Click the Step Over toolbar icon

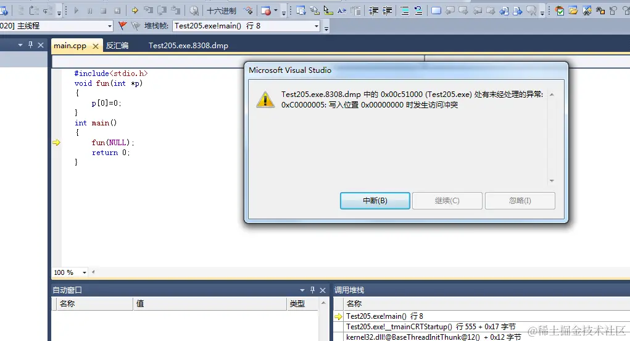point(162,11)
